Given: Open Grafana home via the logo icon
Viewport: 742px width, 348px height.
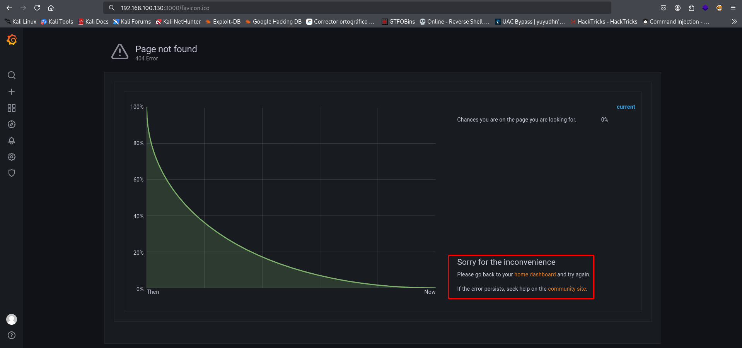Looking at the screenshot, I should (x=12, y=39).
